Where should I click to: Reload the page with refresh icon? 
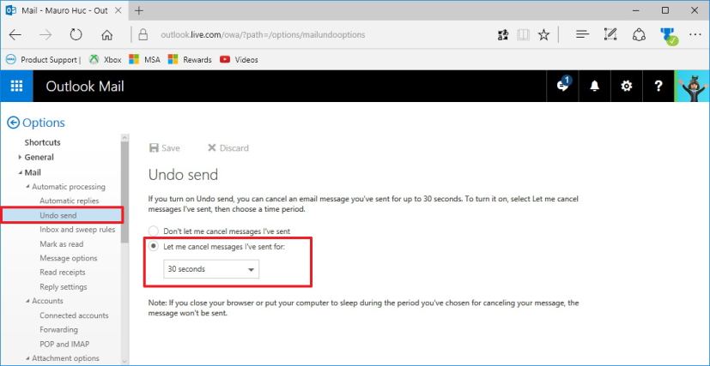click(76, 35)
